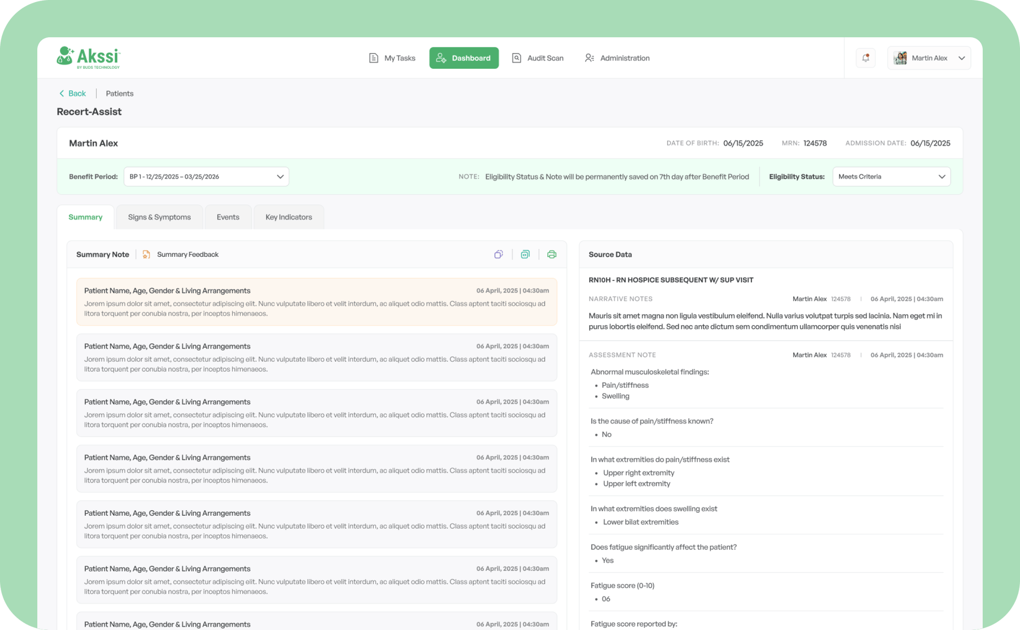The width and height of the screenshot is (1020, 630).
Task: Print the summary note using printer icon
Action: pos(551,254)
